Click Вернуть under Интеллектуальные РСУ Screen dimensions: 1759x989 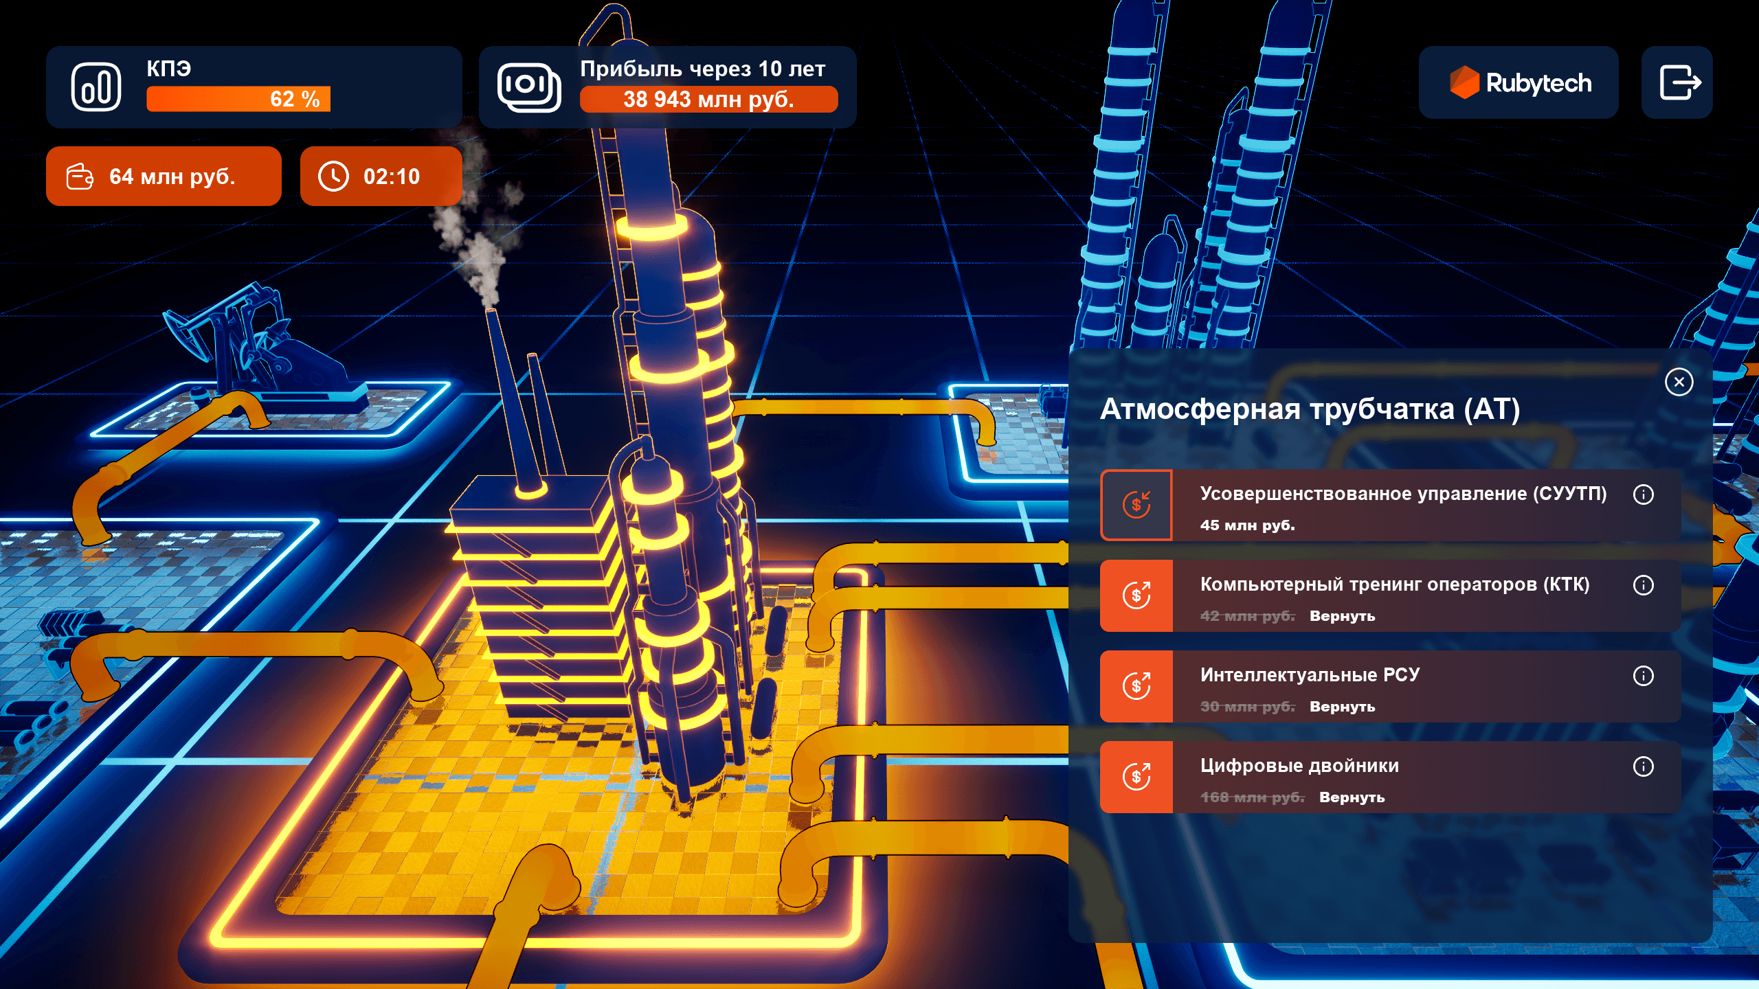(x=1342, y=707)
